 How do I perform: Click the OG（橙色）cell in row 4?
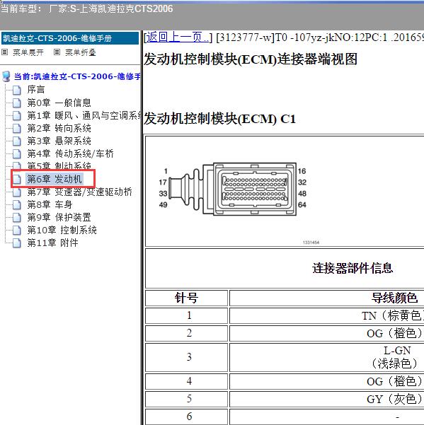click(327, 381)
